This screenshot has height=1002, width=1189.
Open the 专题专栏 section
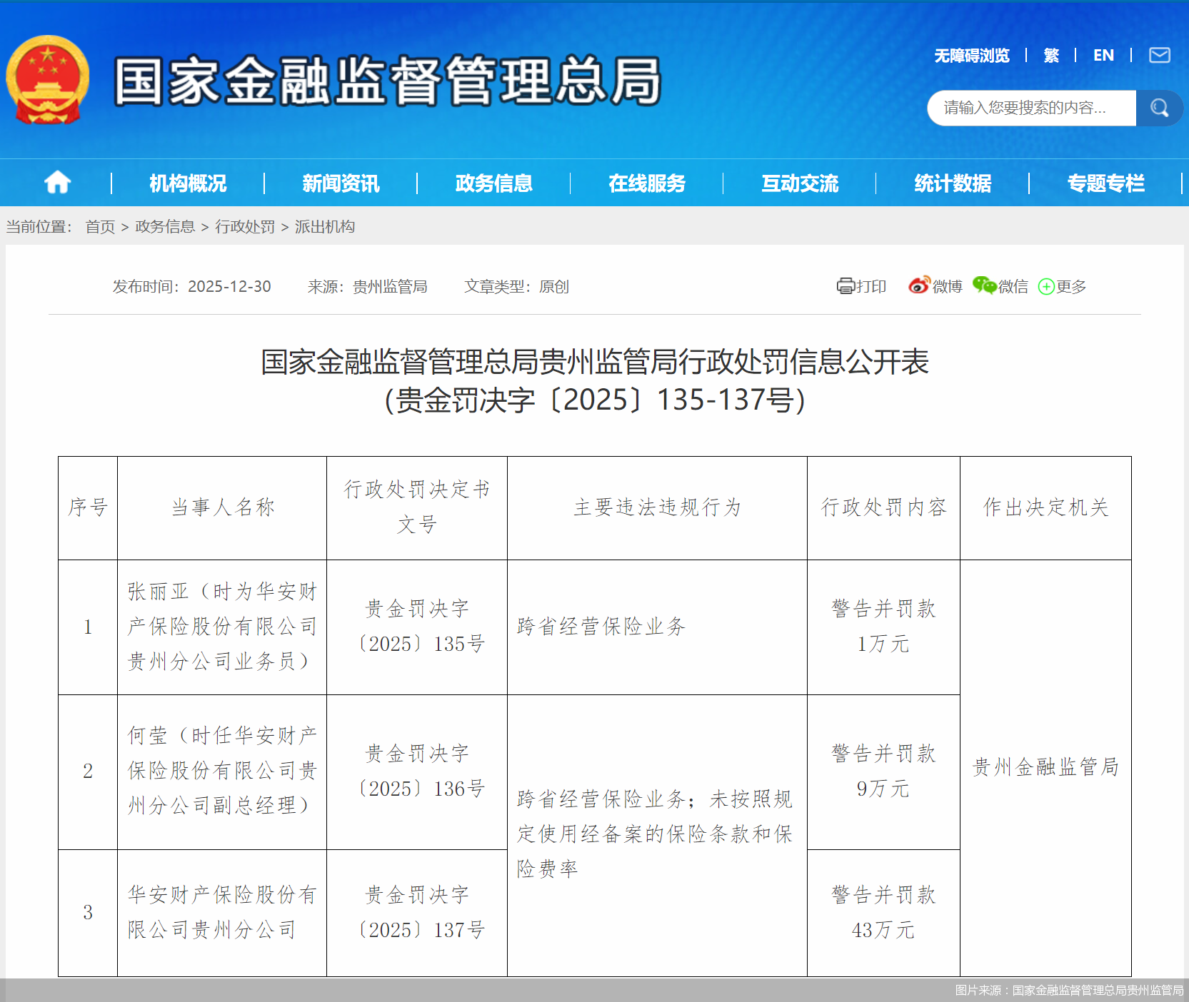pyautogui.click(x=1106, y=183)
